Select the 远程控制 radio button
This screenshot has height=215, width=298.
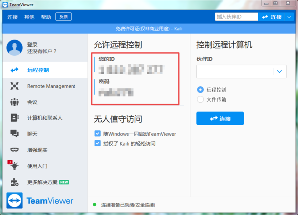pyautogui.click(x=201, y=90)
